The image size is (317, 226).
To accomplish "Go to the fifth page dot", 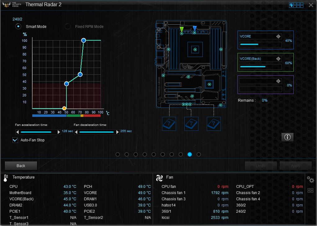I will (154, 154).
